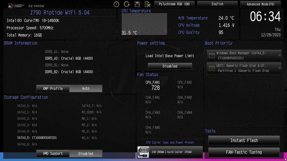Screen dimensions: 287x161
Task: Click DDR5_A1: None entry
Action: [x=57, y=52]
